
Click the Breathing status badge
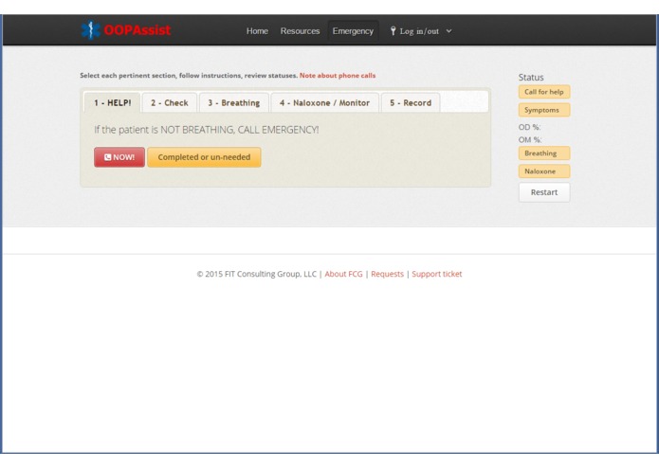coord(544,153)
